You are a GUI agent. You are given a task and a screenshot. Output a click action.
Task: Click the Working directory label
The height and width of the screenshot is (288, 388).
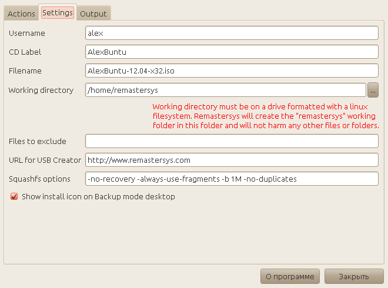tap(41, 90)
